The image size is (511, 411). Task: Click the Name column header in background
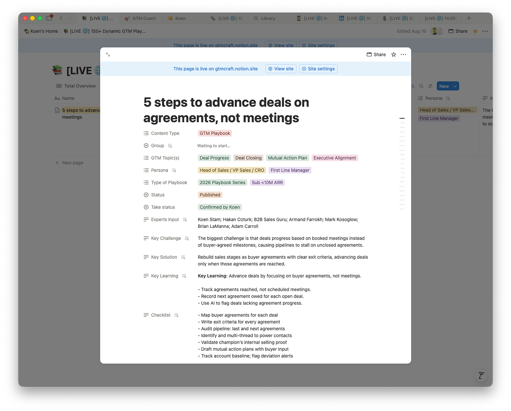click(x=65, y=98)
